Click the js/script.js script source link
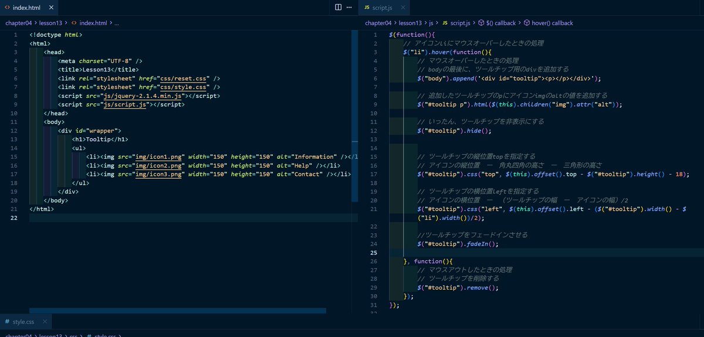 126,104
